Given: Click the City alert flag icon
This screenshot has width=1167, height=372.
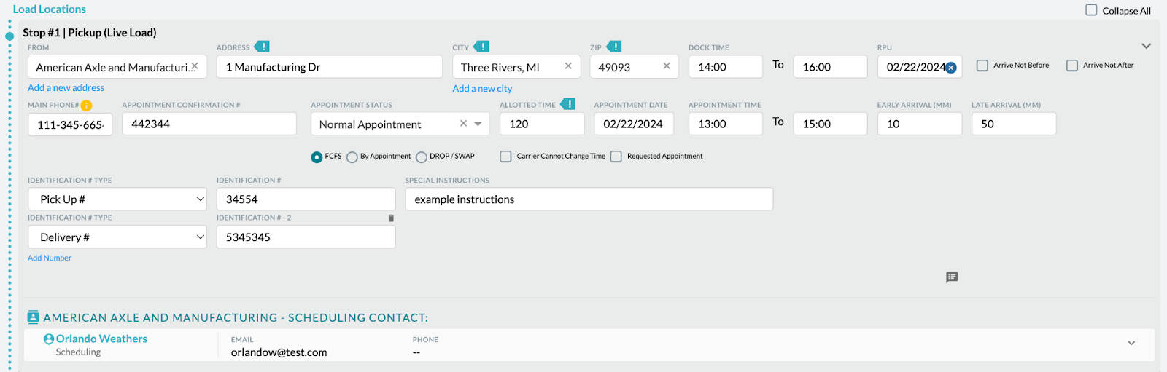Looking at the screenshot, I should [481, 47].
